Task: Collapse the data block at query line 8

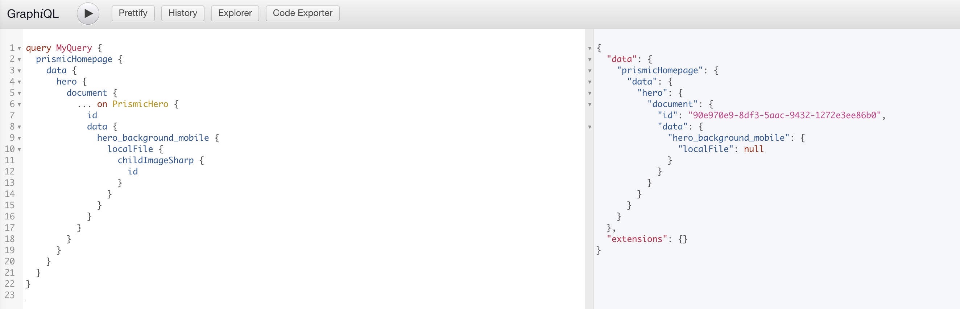Action: [19, 127]
